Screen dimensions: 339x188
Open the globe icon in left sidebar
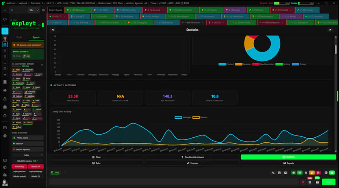(x=5, y=136)
